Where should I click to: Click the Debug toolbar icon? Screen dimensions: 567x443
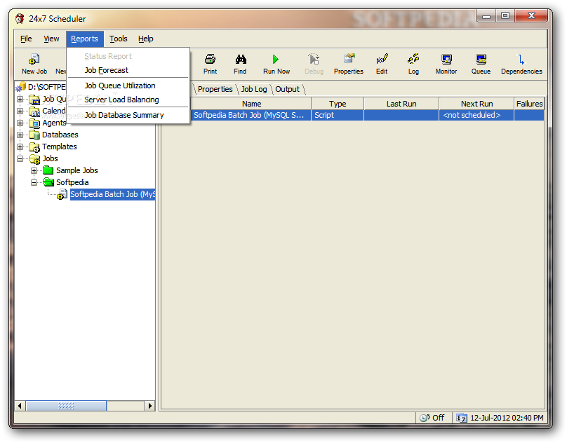pos(314,59)
